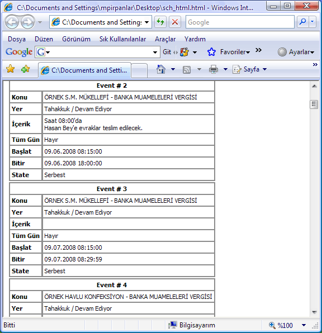Open the Print options dropdown arrow
The image size is (322, 333).
[225, 69]
